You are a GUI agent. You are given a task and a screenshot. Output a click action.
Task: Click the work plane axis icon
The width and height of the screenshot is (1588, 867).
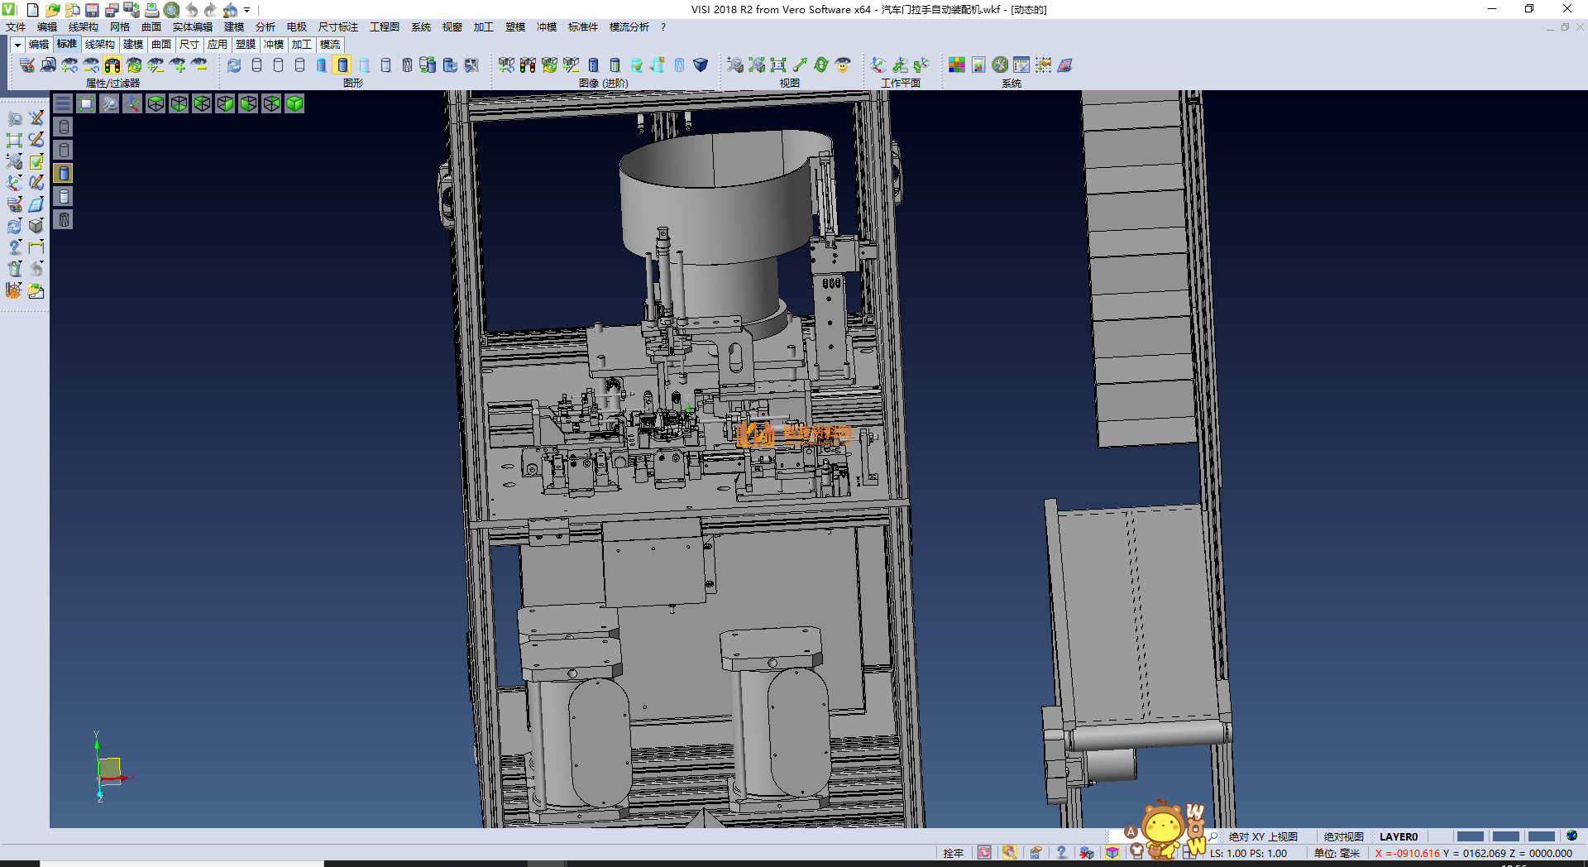(878, 65)
